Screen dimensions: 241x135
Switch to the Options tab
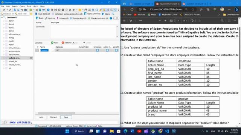(50, 18)
